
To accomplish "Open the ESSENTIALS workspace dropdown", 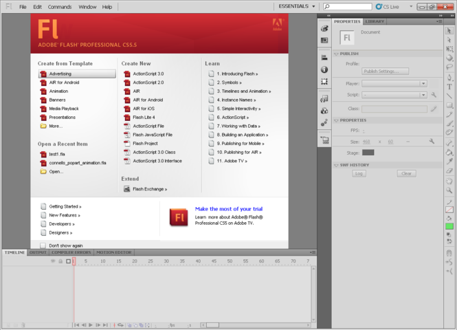I will [297, 6].
